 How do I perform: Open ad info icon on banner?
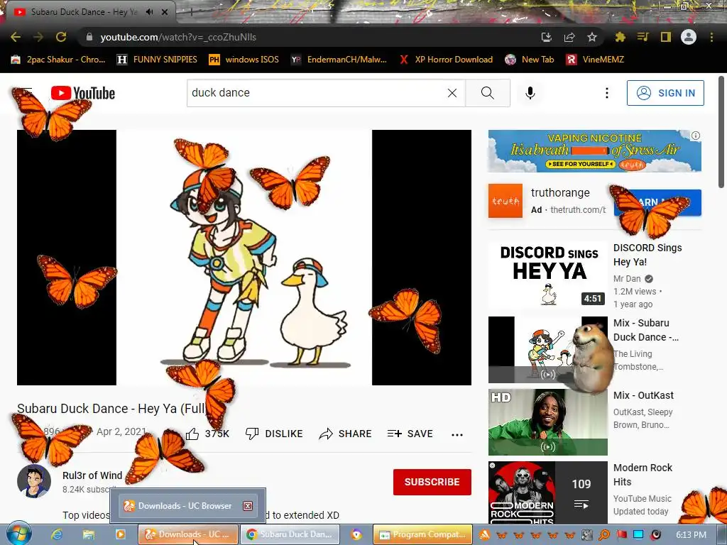pos(696,136)
